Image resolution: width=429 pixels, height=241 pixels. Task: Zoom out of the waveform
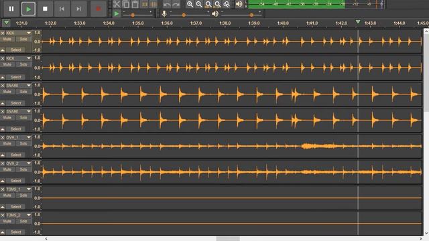[199, 4]
